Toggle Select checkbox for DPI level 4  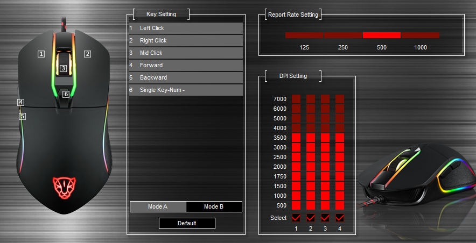point(340,218)
